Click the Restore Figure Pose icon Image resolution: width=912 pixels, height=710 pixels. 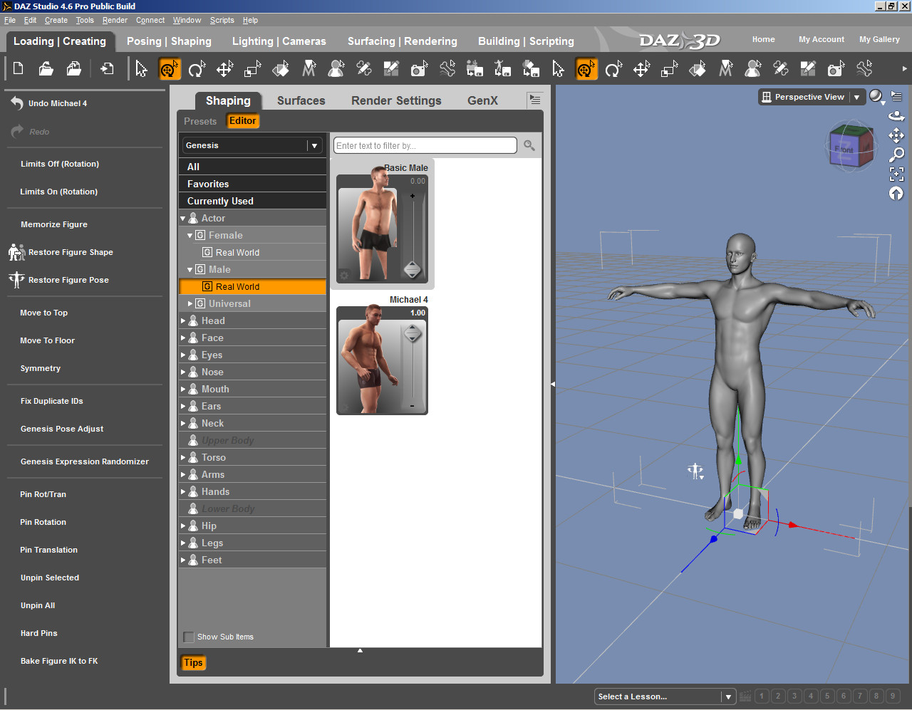coord(17,280)
